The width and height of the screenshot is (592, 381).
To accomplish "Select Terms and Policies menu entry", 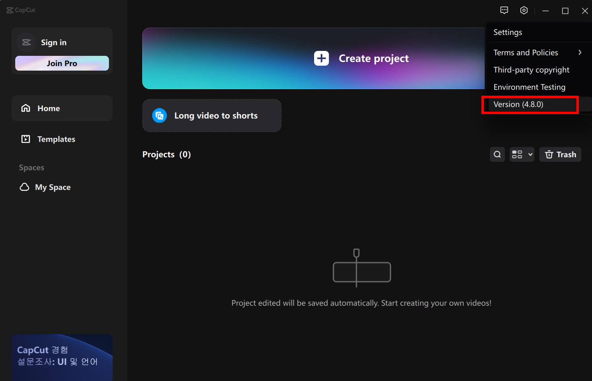I will [x=539, y=53].
